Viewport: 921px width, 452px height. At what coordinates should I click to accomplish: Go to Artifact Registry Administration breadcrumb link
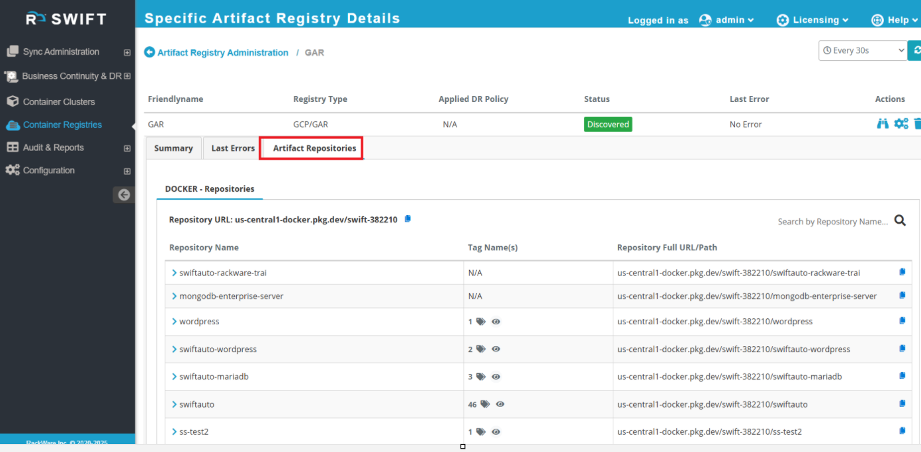(x=223, y=52)
